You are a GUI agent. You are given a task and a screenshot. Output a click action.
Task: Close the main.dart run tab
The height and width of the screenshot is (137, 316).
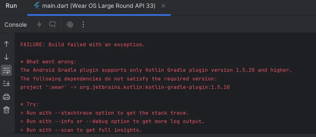coord(163,6)
